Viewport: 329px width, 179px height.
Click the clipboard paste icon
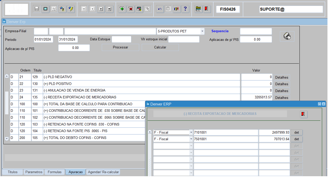168,9
